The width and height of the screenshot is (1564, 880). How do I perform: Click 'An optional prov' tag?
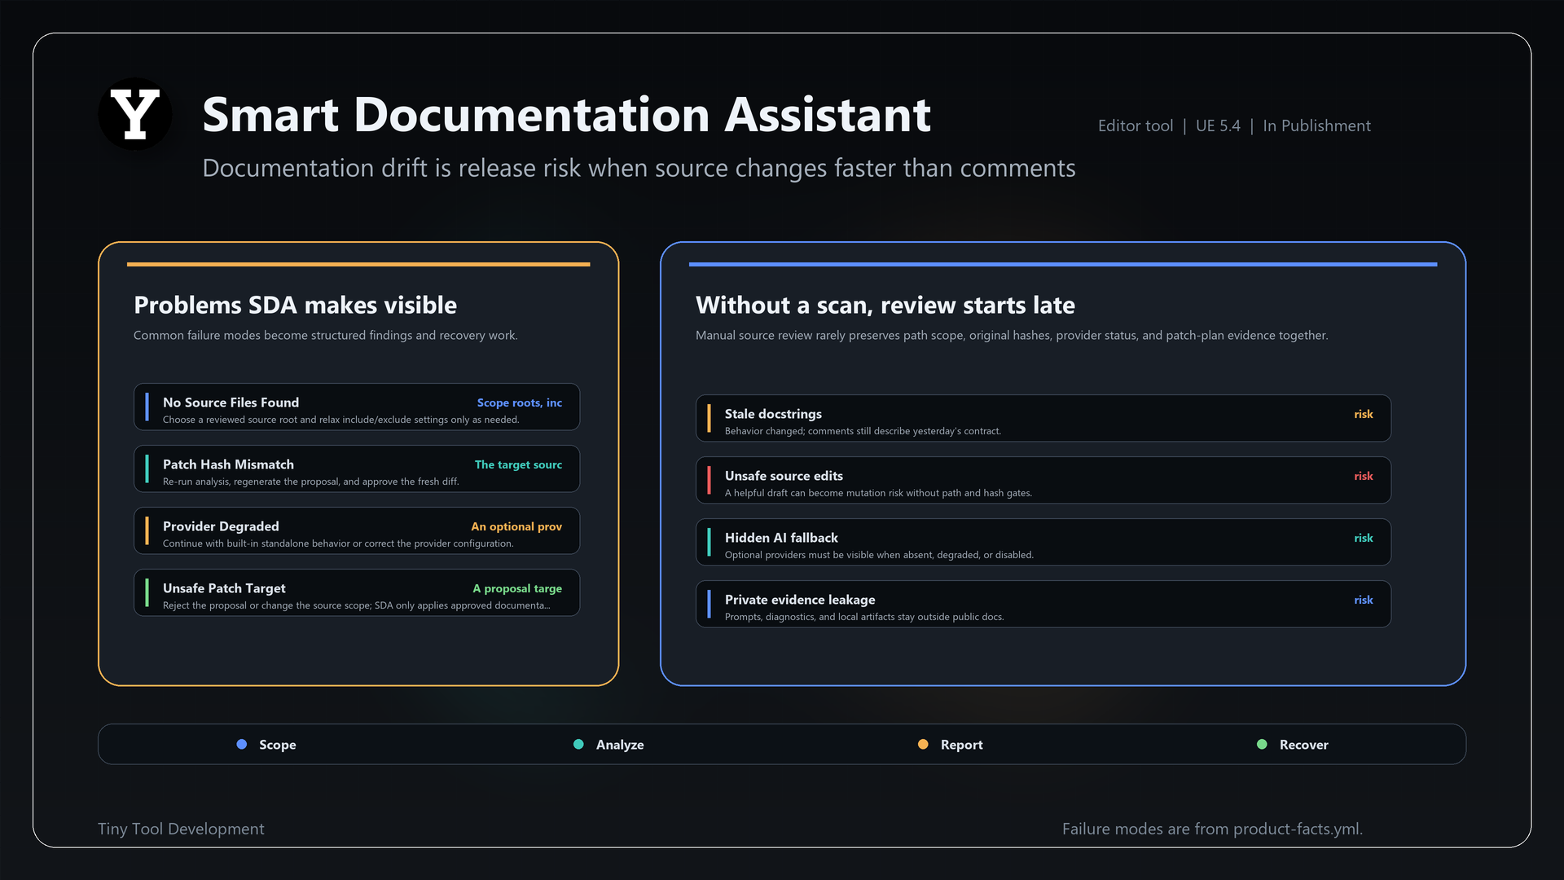pyautogui.click(x=516, y=526)
